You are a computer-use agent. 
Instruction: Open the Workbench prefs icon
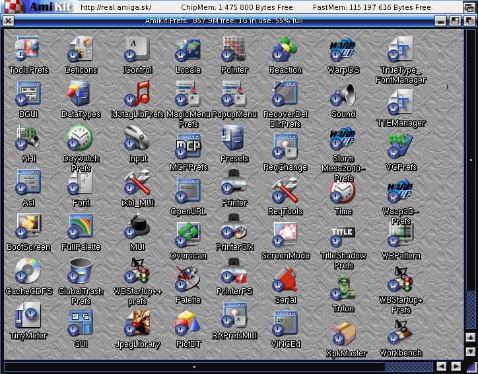tap(401, 332)
